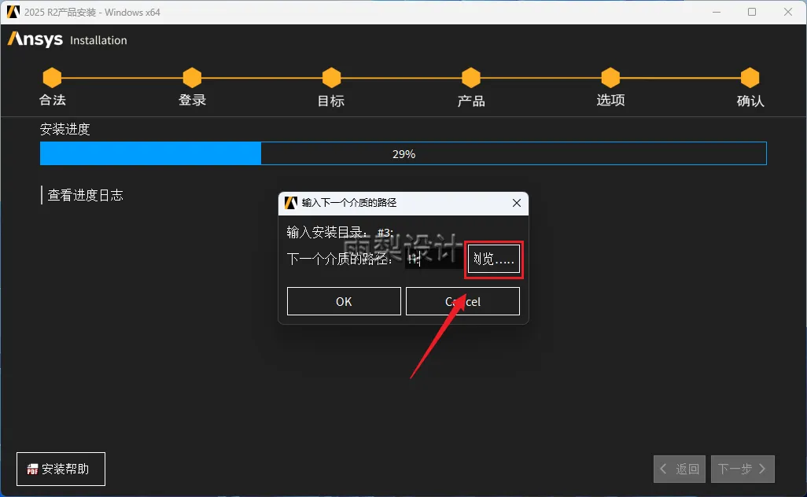This screenshot has height=497, width=807.
Task: Close the Ansys installer window
Action: point(788,12)
